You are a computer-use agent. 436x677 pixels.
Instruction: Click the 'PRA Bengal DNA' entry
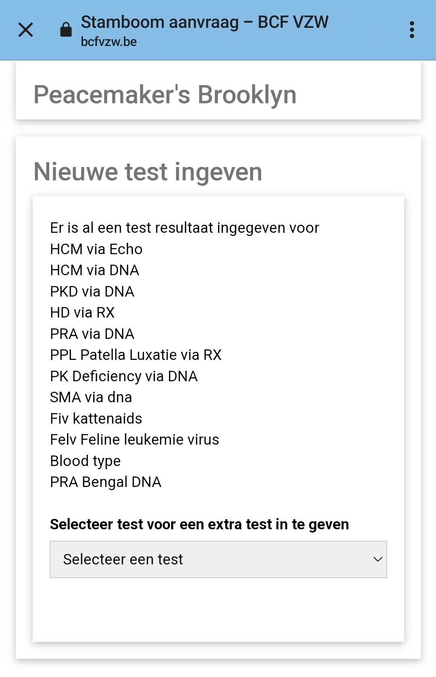105,482
